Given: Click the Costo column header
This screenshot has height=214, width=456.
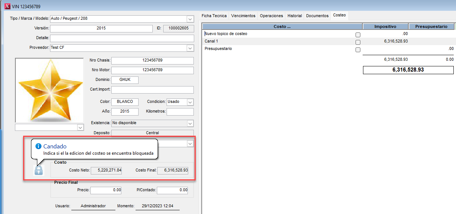Looking at the screenshot, I should pos(282,26).
